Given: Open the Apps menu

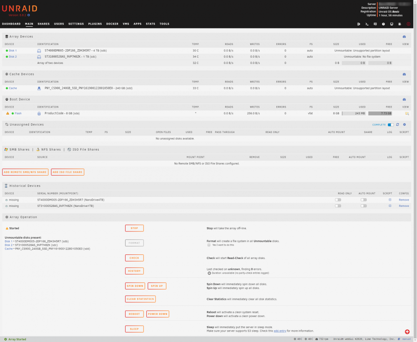Looking at the screenshot, I should [138, 24].
